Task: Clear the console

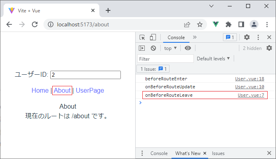Action: 153,48
